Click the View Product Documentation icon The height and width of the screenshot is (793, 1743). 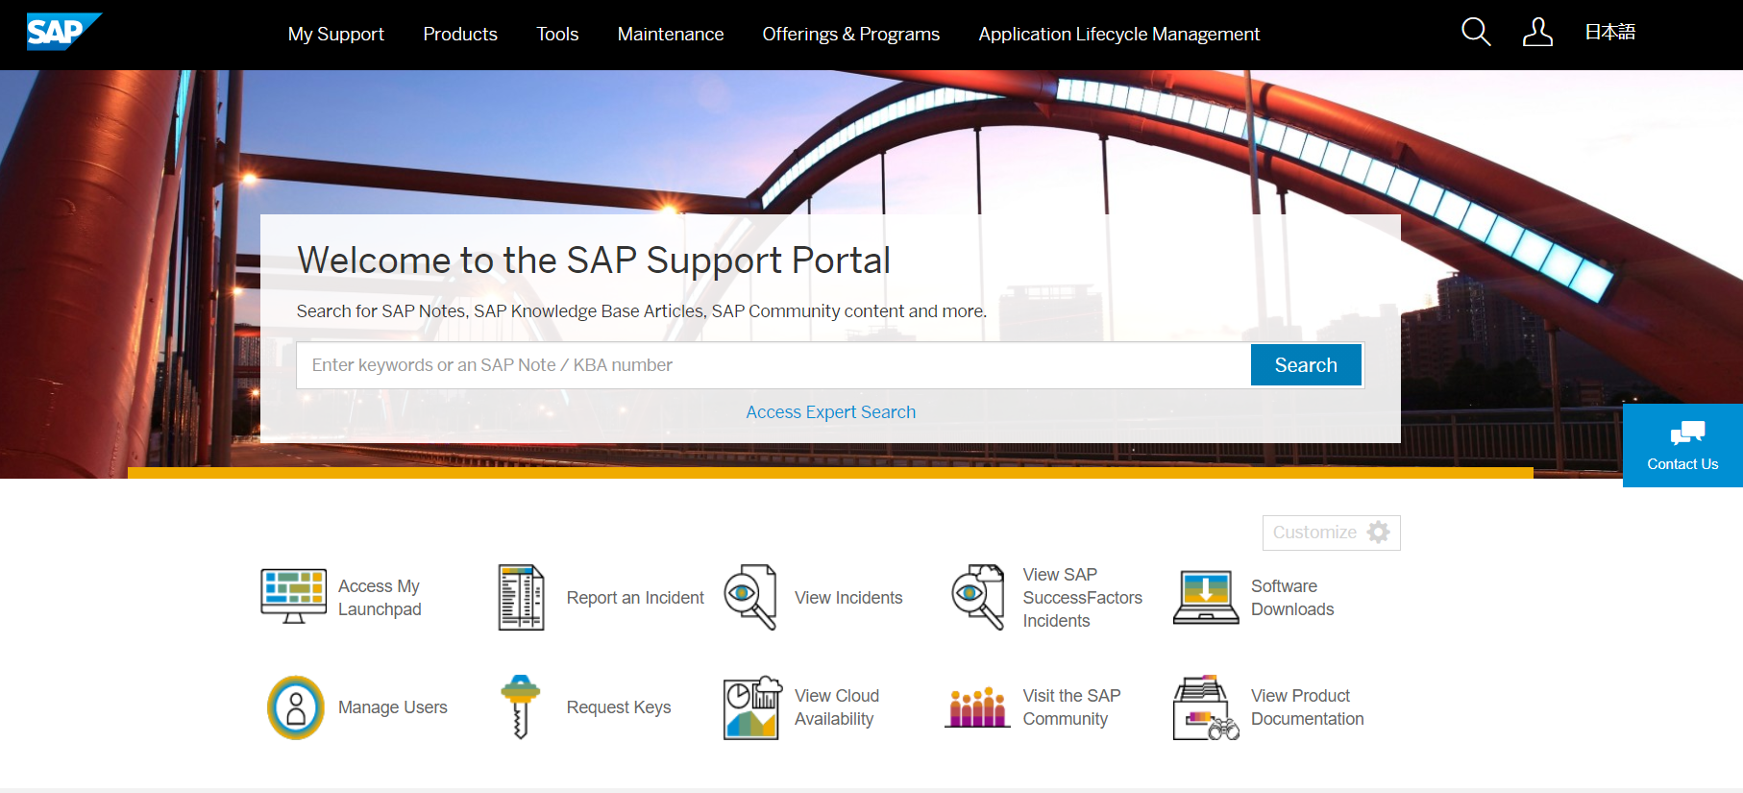pos(1206,707)
